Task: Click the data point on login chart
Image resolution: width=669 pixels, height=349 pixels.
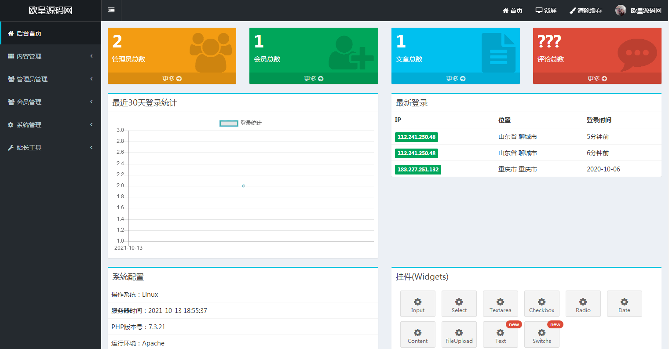Action: (x=244, y=186)
